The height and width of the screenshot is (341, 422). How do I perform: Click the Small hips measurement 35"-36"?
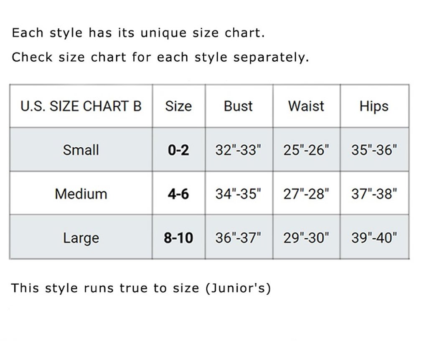pos(374,150)
